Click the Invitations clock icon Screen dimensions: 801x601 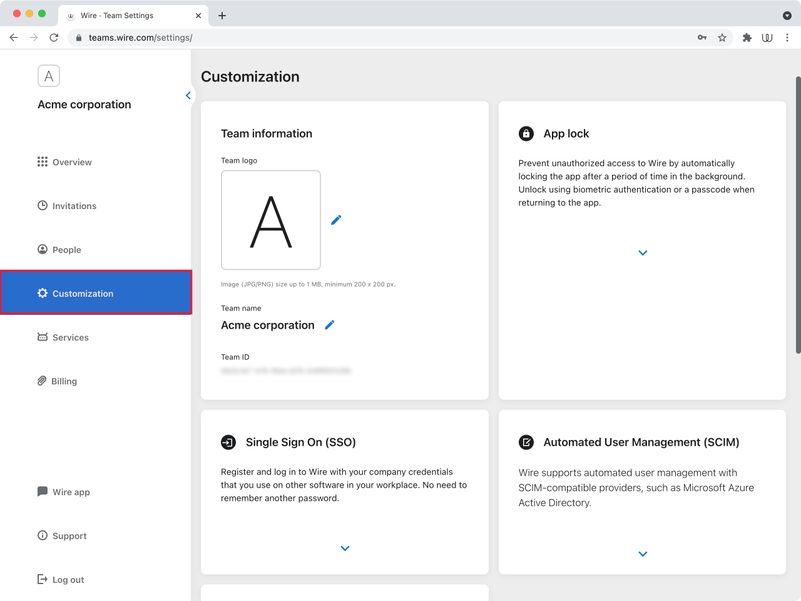pos(43,205)
